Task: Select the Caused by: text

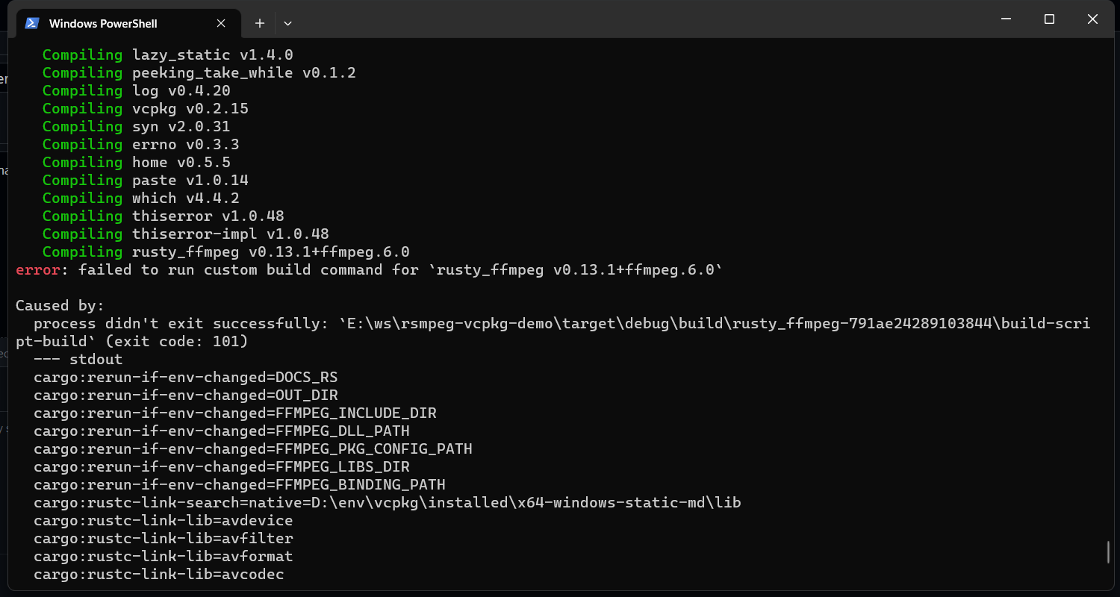Action: click(x=54, y=305)
